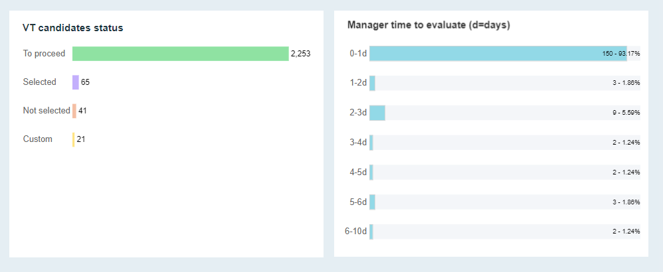Screen dimensions: 663x272
Task: Click the Custom status label
Action: coord(38,139)
